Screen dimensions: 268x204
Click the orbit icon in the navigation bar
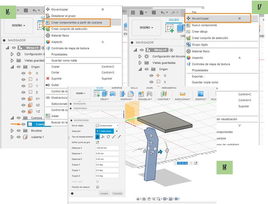point(138,199)
